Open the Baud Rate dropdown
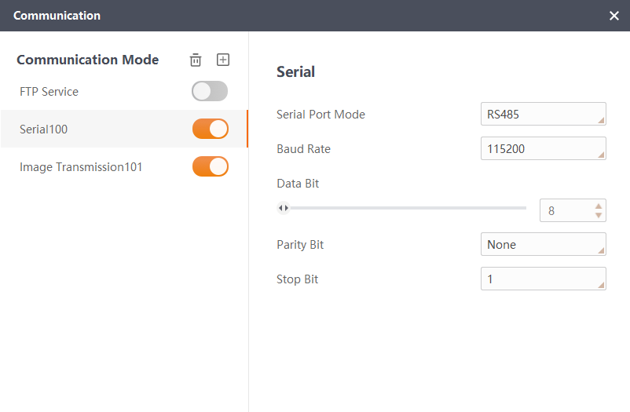 [544, 148]
